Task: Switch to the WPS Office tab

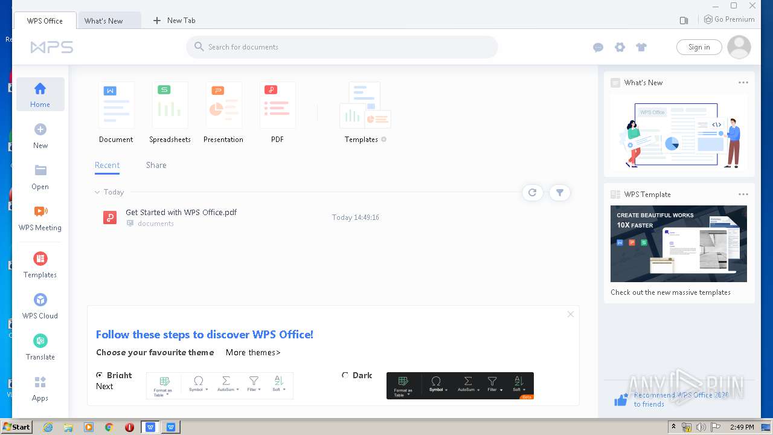Action: (45, 21)
